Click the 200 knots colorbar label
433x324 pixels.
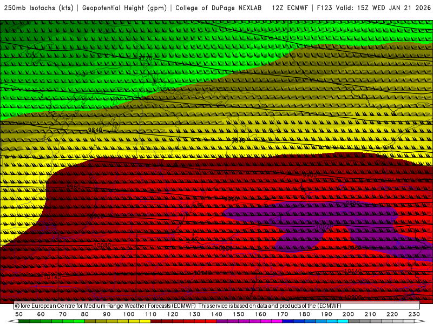click(x=348, y=314)
